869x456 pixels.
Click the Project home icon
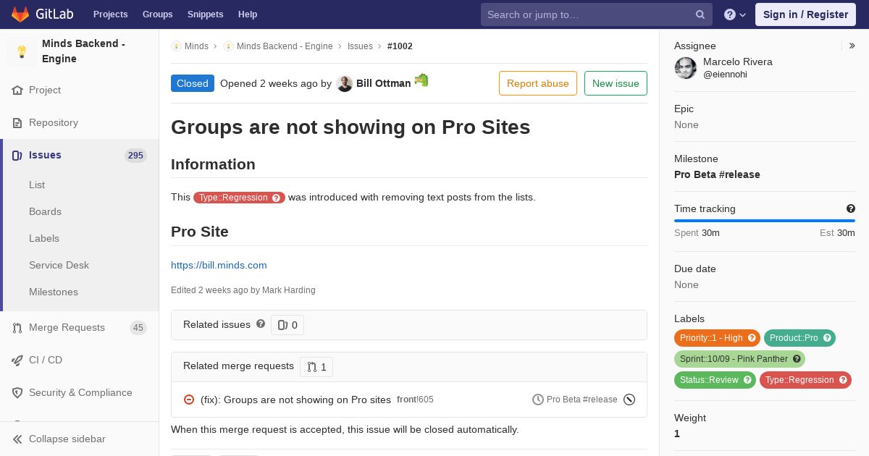pos(17,90)
